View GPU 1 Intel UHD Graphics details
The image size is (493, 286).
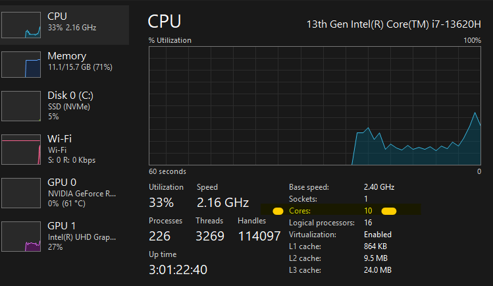65,237
